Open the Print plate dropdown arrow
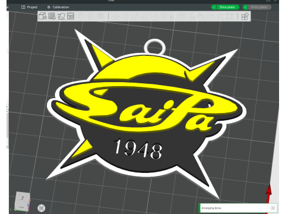The image size is (285, 214). click(x=245, y=7)
